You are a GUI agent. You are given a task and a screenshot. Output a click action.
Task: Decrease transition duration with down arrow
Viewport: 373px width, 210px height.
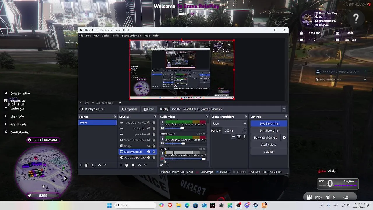245,132
